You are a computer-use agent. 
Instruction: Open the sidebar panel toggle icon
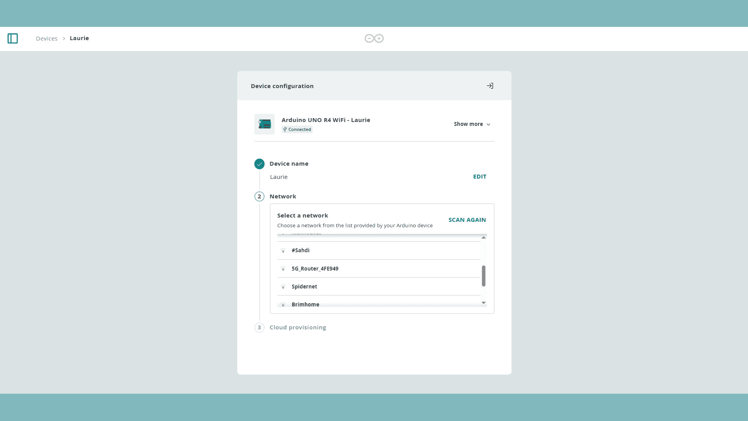(x=12, y=38)
